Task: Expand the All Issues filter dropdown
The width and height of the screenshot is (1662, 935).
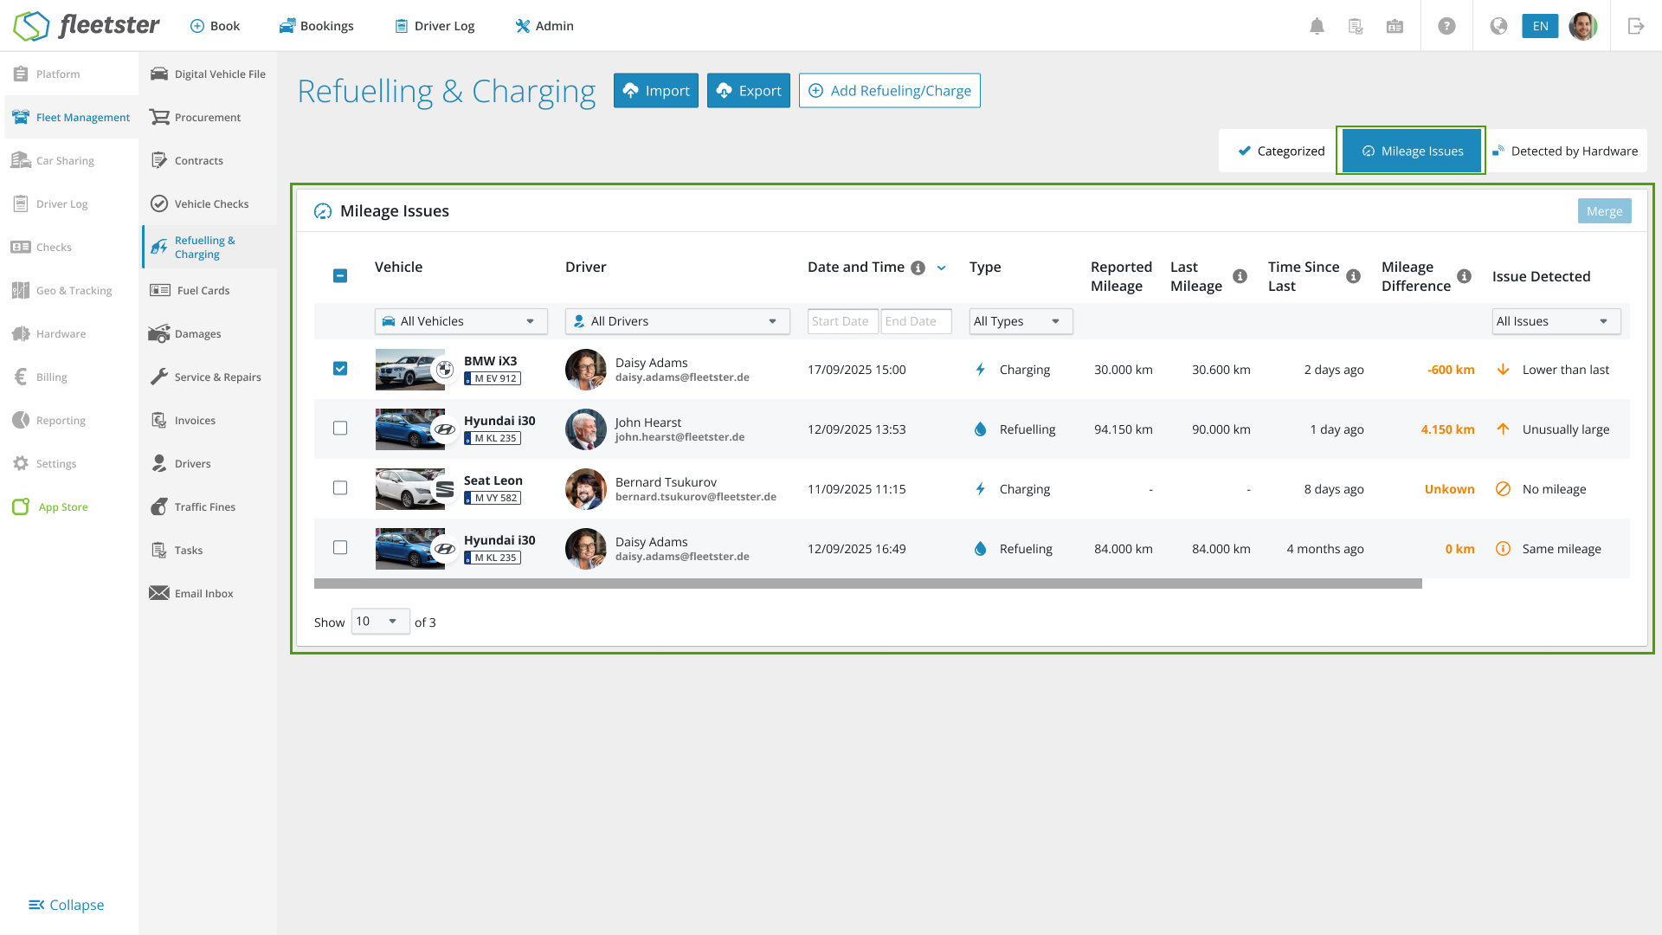Action: (x=1556, y=321)
